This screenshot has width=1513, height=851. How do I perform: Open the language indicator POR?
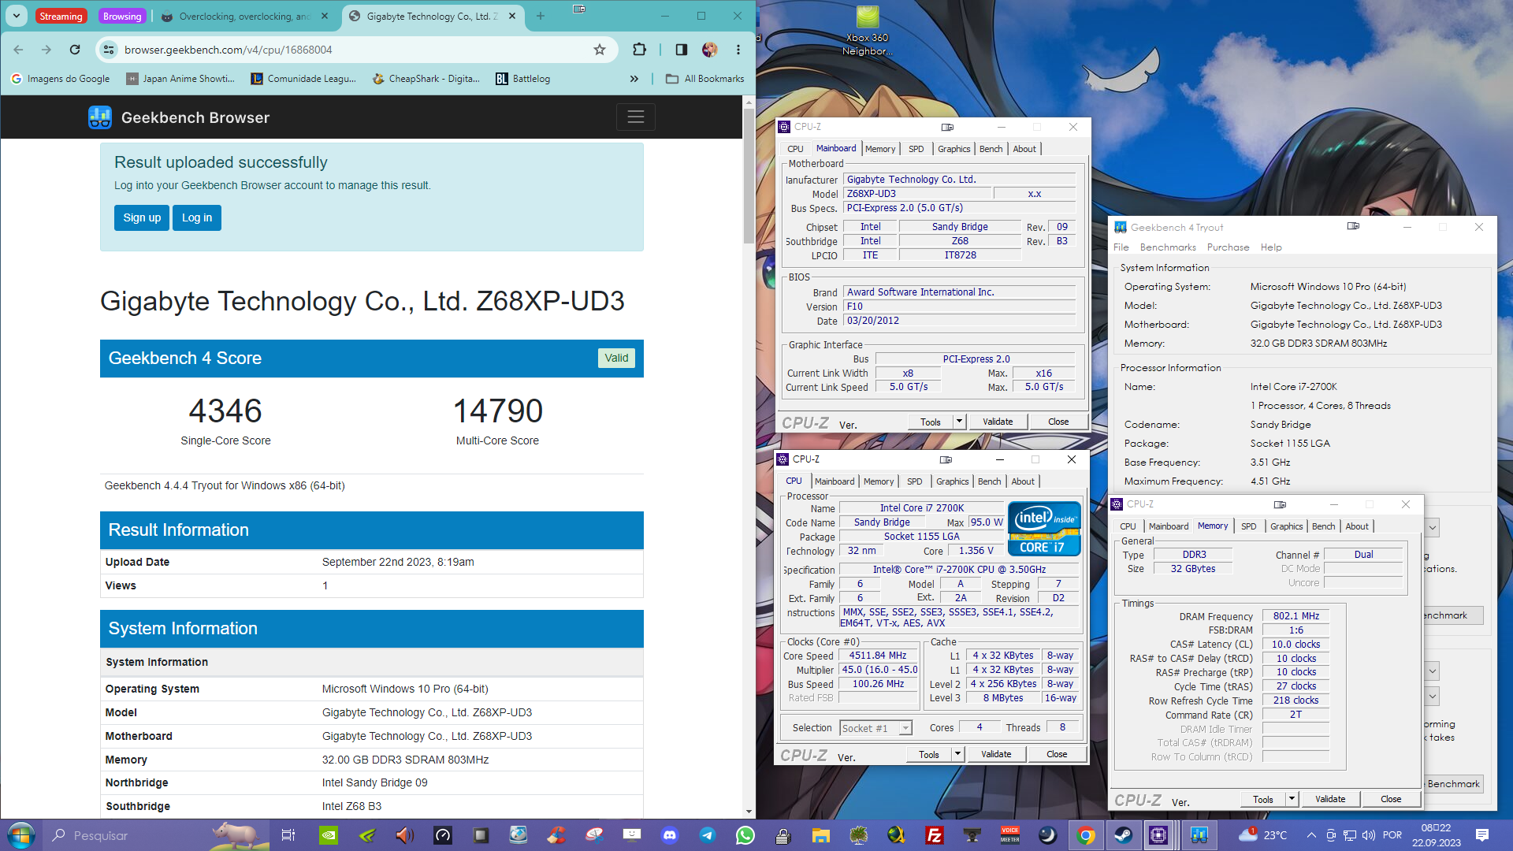pos(1392,835)
